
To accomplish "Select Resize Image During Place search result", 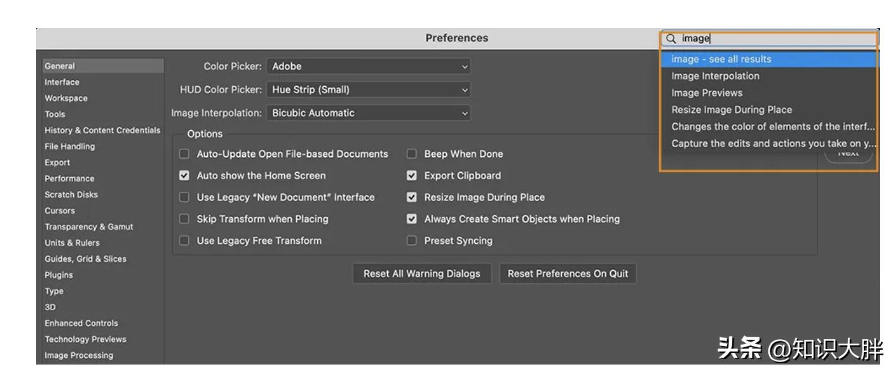I will [732, 110].
